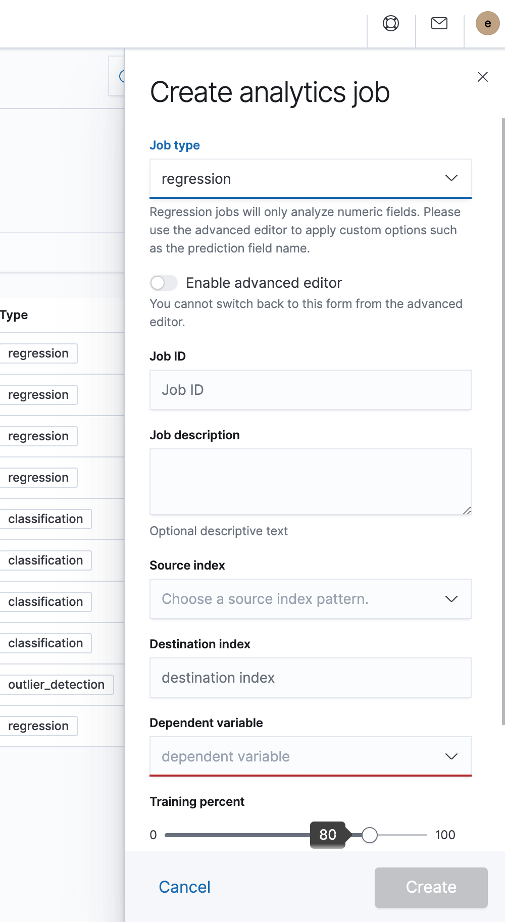The width and height of the screenshot is (505, 922).
Task: Open the mail newsfeed icon
Action: [439, 23]
